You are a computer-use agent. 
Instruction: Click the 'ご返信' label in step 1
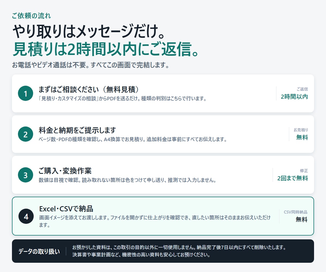302,89
